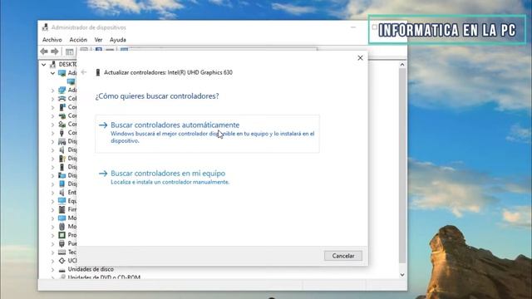The height and width of the screenshot is (299, 532).
Task: Click the back arrow in the driver update dialog
Action: [x=84, y=72]
